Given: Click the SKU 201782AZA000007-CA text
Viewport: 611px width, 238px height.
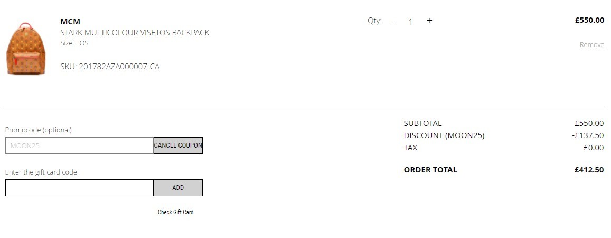Looking at the screenshot, I should click(110, 67).
